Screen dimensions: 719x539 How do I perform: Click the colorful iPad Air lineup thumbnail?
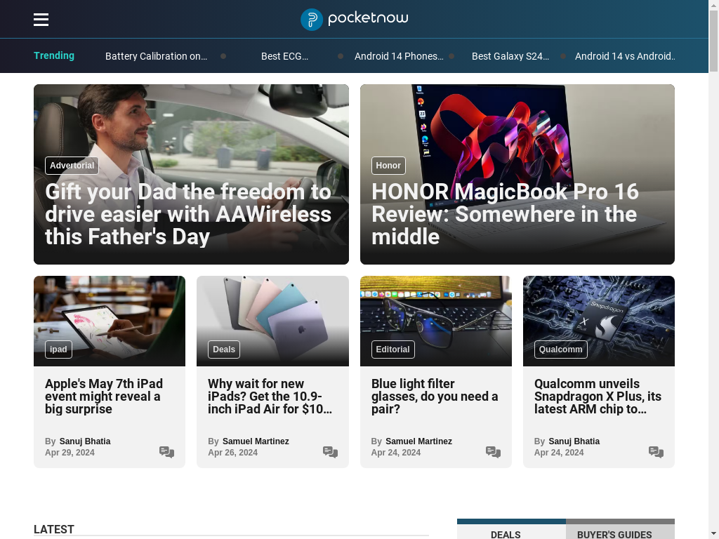coord(273,321)
